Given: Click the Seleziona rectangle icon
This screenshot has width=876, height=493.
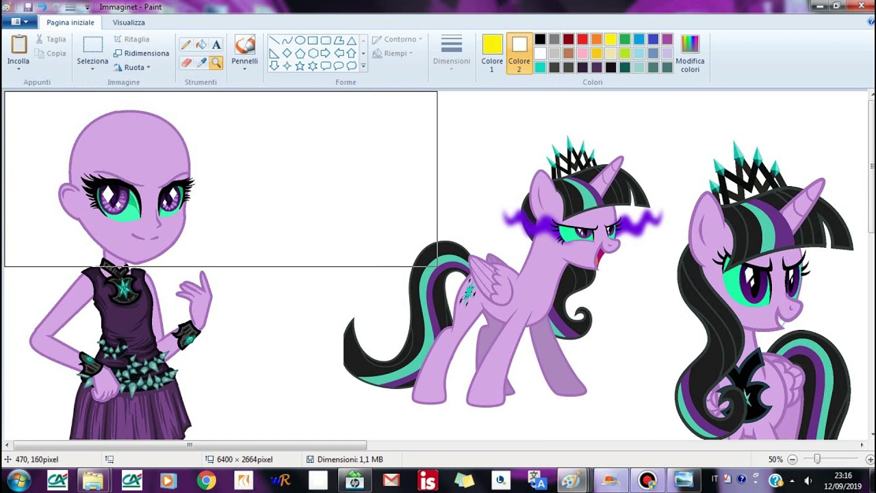Looking at the screenshot, I should [92, 45].
